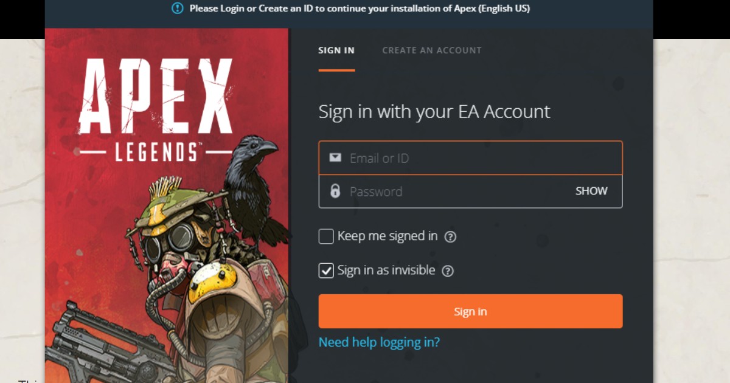Image resolution: width=730 pixels, height=383 pixels.
Task: Focus the Email or ID input field
Action: [x=470, y=158]
